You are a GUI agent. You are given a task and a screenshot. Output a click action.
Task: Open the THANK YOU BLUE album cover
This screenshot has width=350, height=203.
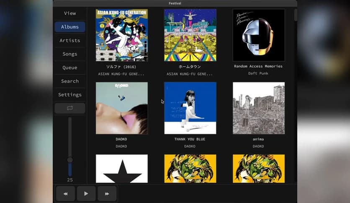(190, 108)
